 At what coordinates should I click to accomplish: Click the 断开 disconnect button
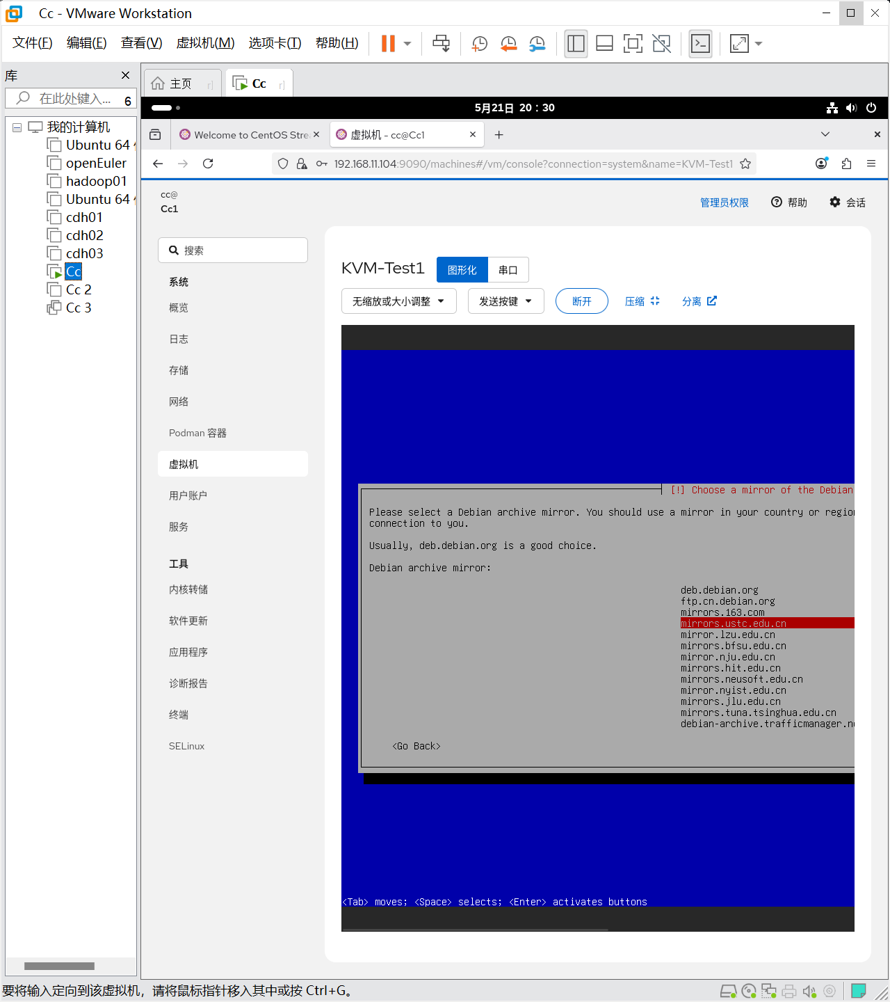click(582, 301)
